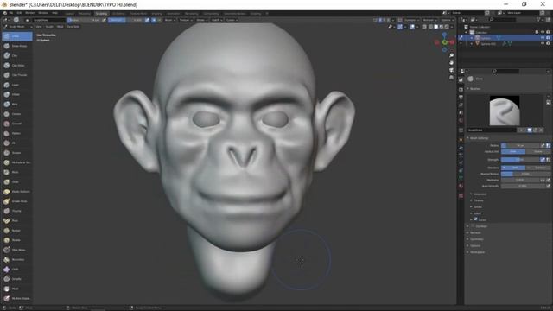553x311 pixels.
Task: Open the Texture dropdown in tool header
Action: 186,20
